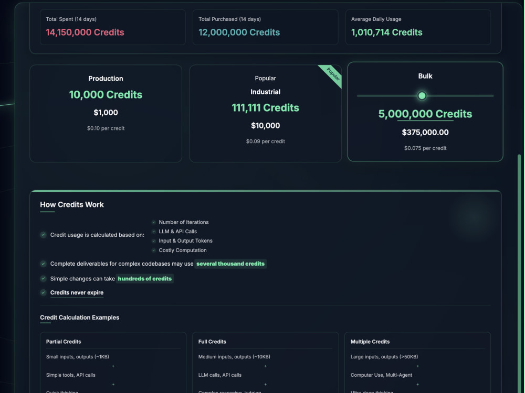Click 'Medium inputs, outputs (~10KB)' text

point(234,356)
